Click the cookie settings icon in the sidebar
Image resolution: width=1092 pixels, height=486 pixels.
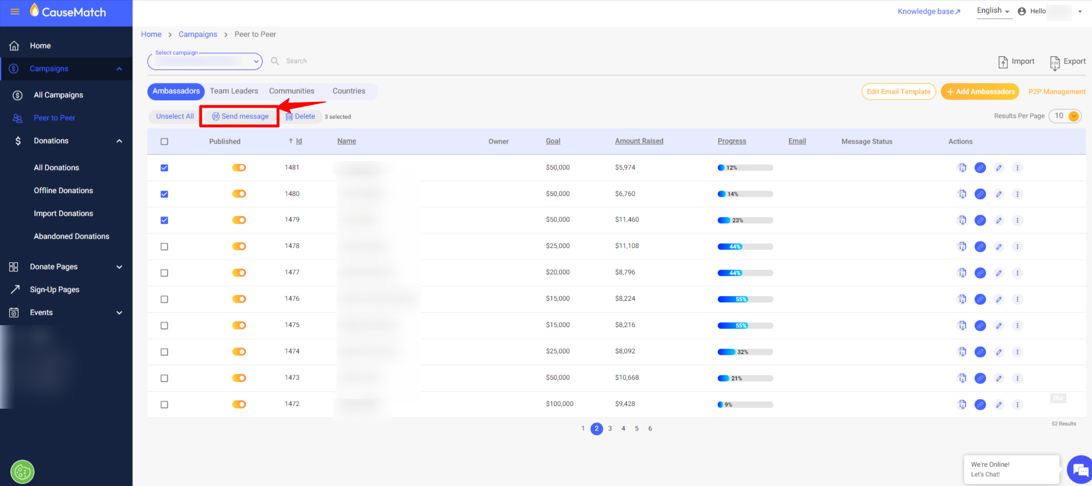tap(22, 472)
